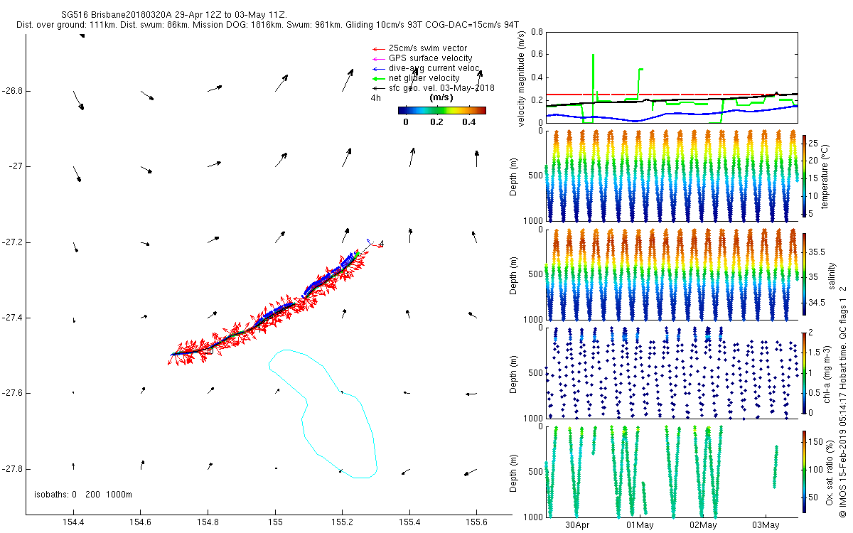Select the 'dive-avg current veloc' legend text

[x=434, y=68]
